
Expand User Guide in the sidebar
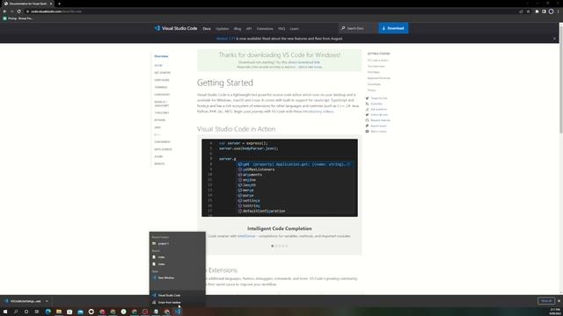click(162, 80)
